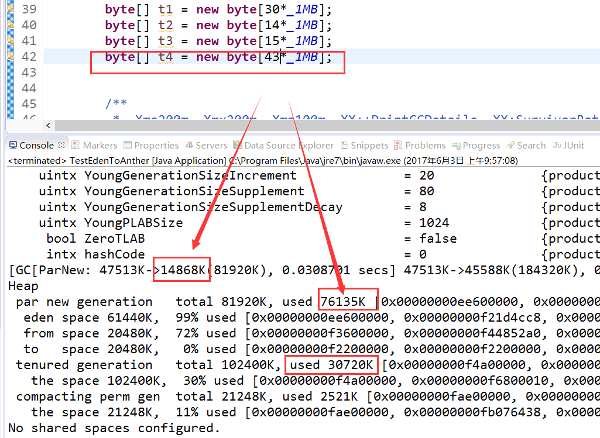Place cursor in the t1 byte array line
This screenshot has height=438, width=600.
click(x=218, y=9)
